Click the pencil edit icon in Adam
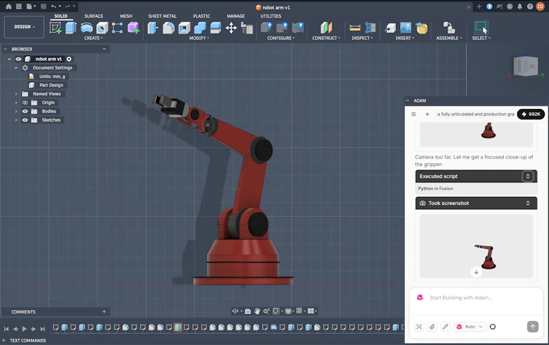Image resolution: width=549 pixels, height=345 pixels. (x=445, y=326)
